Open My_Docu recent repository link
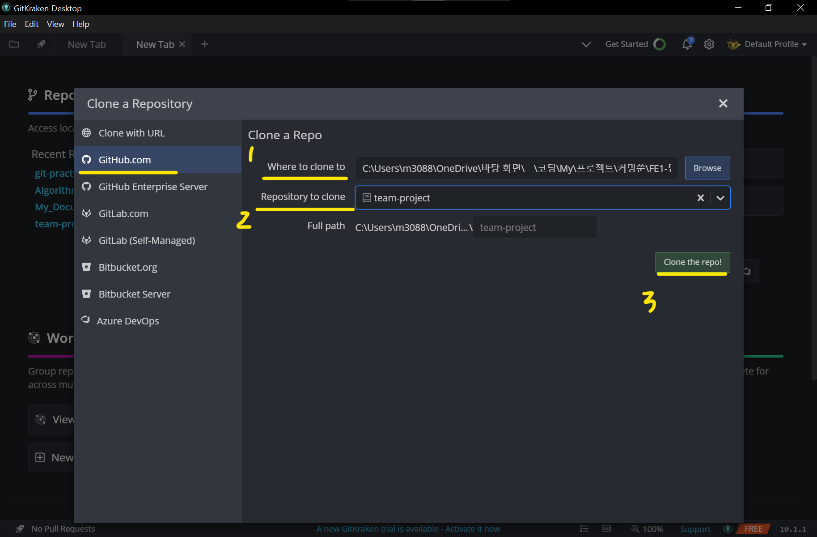817x537 pixels. (x=54, y=207)
